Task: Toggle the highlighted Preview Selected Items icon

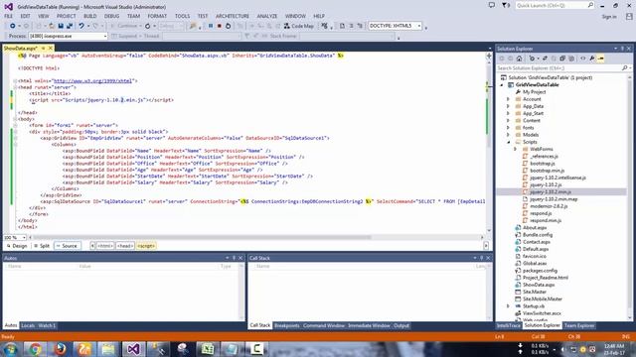Action: tap(600, 59)
